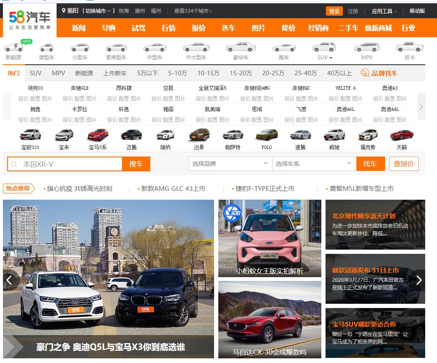Image resolution: width=437 pixels, height=363 pixels.
Task: Show next page of hot car models
Action: tap(421, 107)
